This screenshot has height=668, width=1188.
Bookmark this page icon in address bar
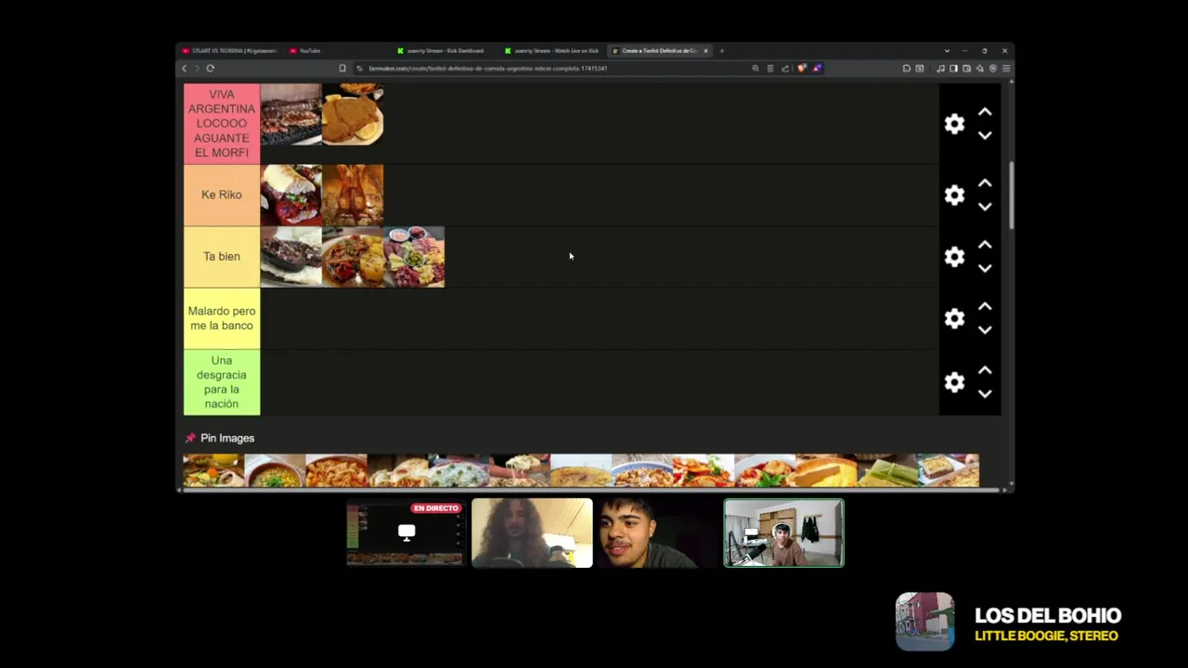point(342,69)
